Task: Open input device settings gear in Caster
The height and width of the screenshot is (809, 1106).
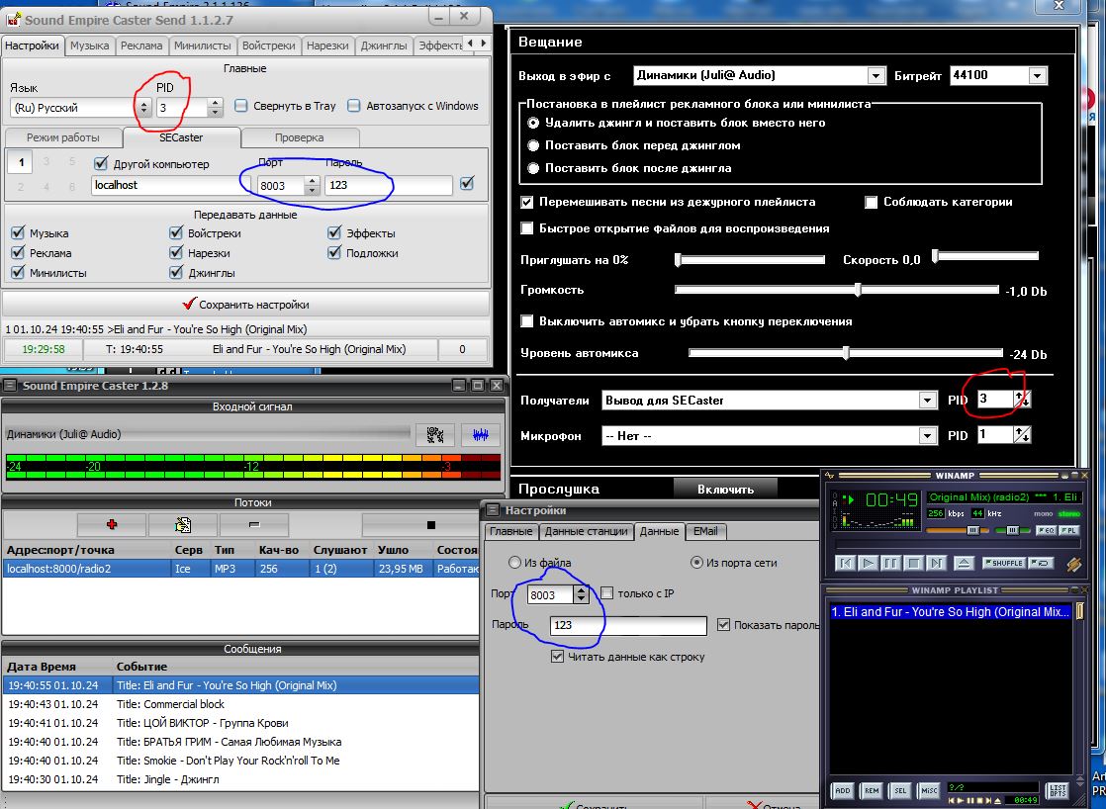Action: pyautogui.click(x=434, y=434)
